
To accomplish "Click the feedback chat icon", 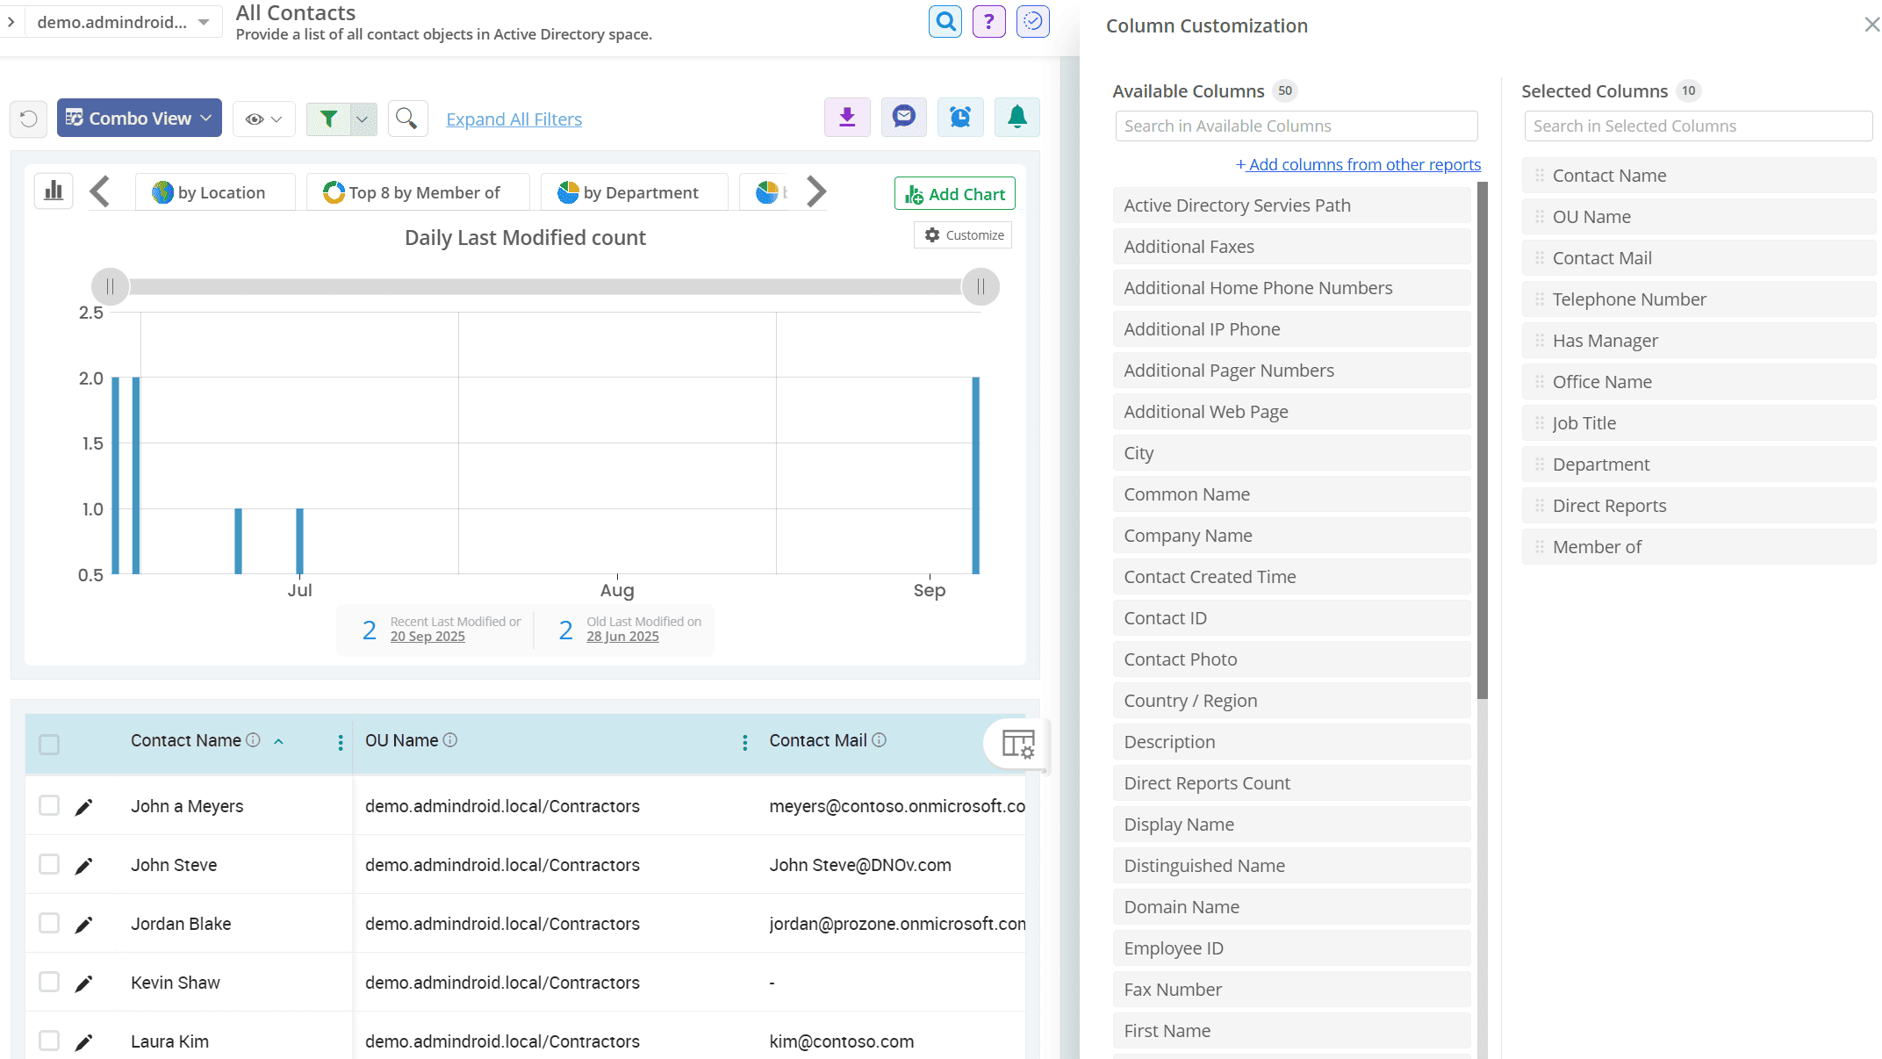I will click(x=903, y=117).
